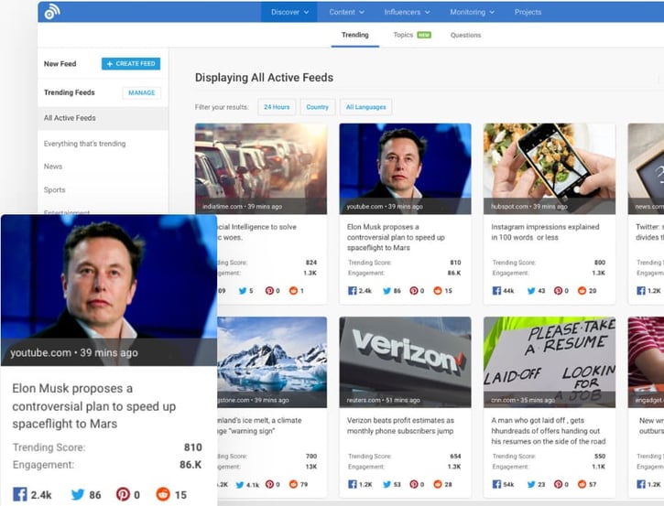Click Pinterest icon on Instagram impressions card
Viewport: 664px width, 506px height.
558,291
